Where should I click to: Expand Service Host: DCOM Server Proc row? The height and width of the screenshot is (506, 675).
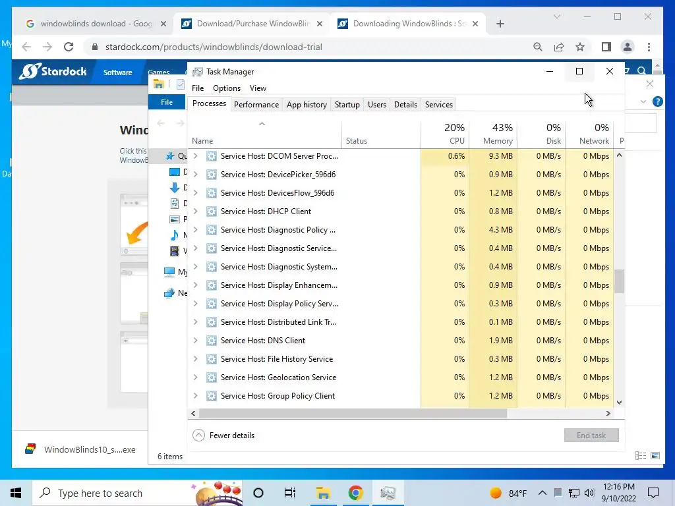[195, 155]
